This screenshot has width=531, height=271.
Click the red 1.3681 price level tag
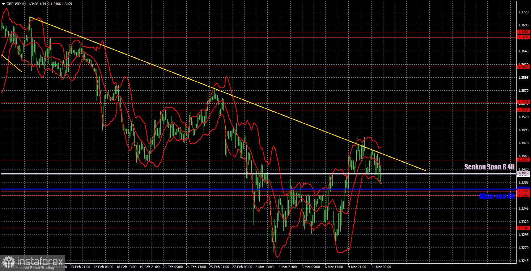click(x=523, y=32)
